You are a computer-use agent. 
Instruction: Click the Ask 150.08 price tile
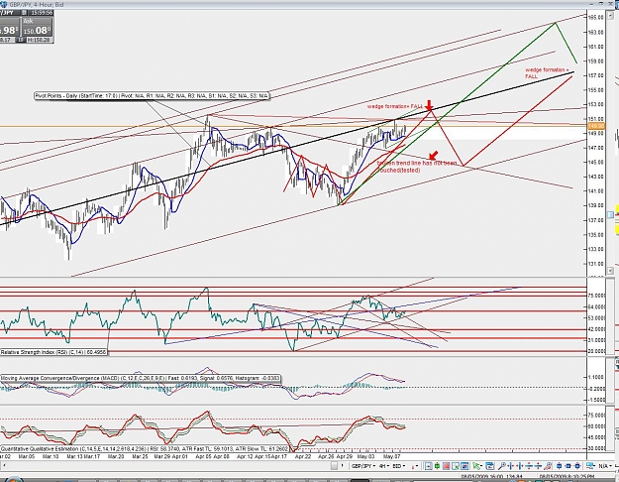pyautogui.click(x=37, y=28)
